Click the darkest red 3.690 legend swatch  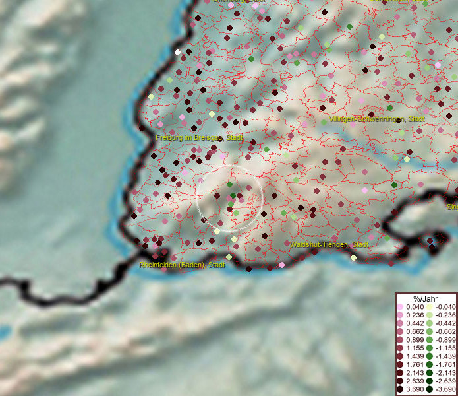coord(400,389)
